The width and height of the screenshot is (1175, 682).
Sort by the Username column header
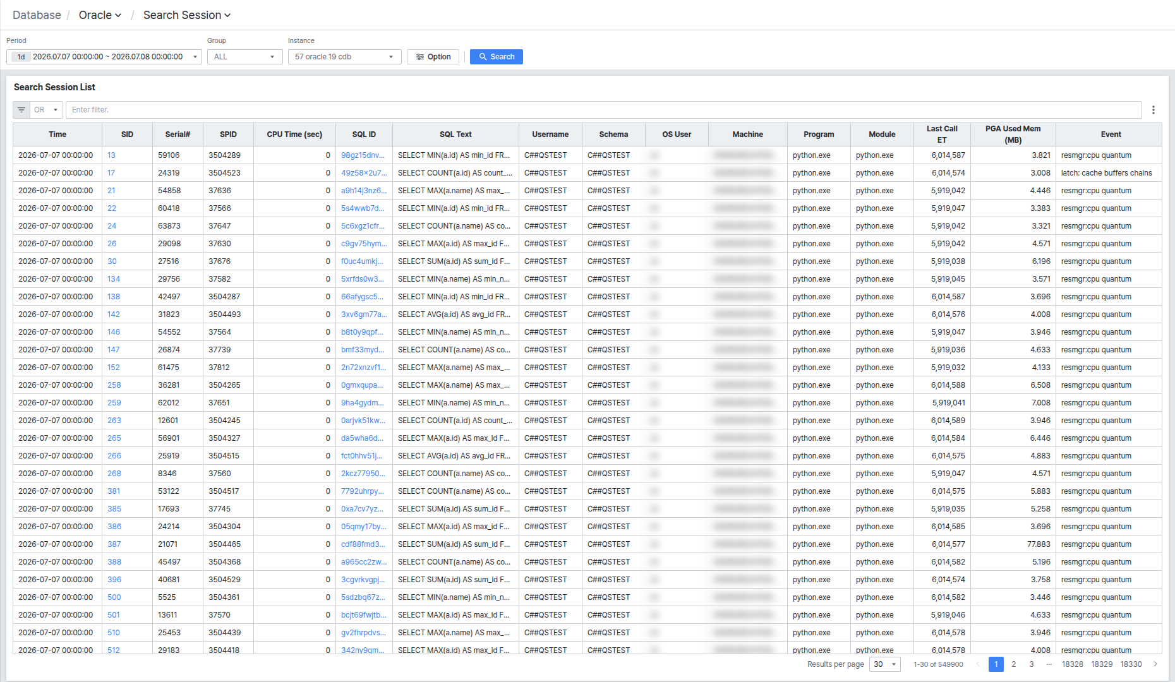click(550, 135)
